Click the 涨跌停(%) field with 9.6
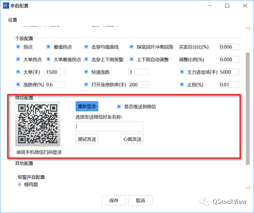The height and width of the screenshot is (213, 254). coord(55,84)
